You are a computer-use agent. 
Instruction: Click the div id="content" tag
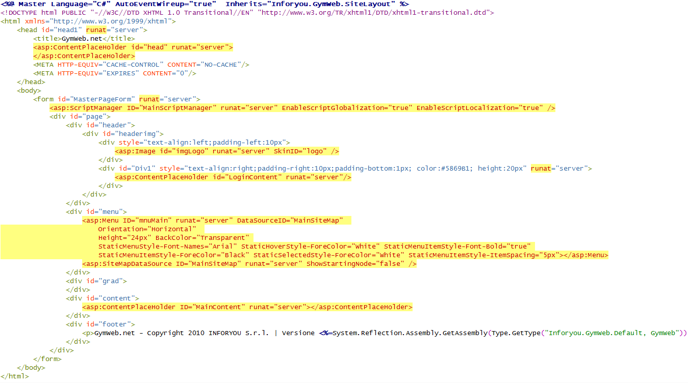point(103,298)
